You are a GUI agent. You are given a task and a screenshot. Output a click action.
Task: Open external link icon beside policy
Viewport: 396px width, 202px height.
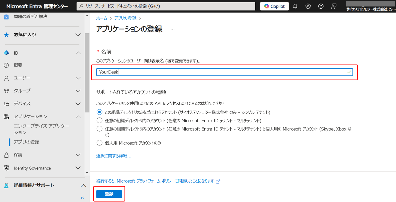[218, 181]
